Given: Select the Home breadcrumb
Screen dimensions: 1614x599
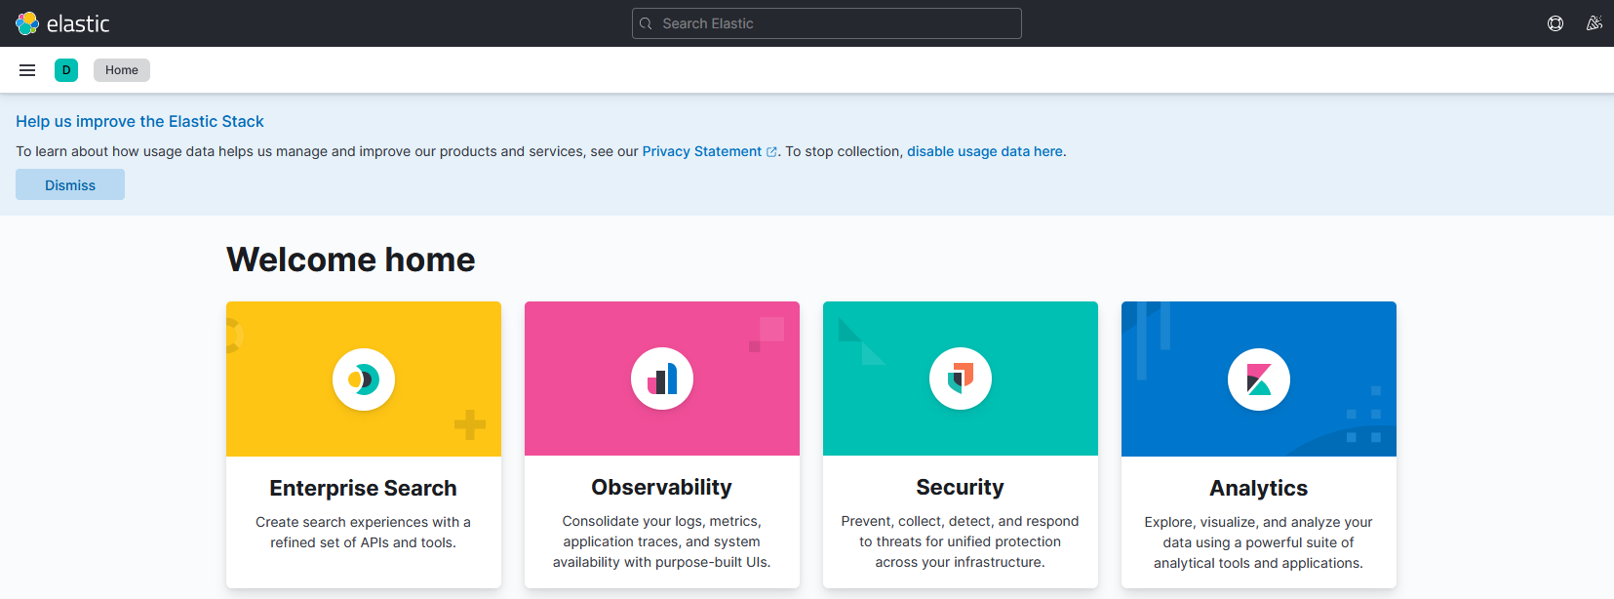Looking at the screenshot, I should (122, 70).
